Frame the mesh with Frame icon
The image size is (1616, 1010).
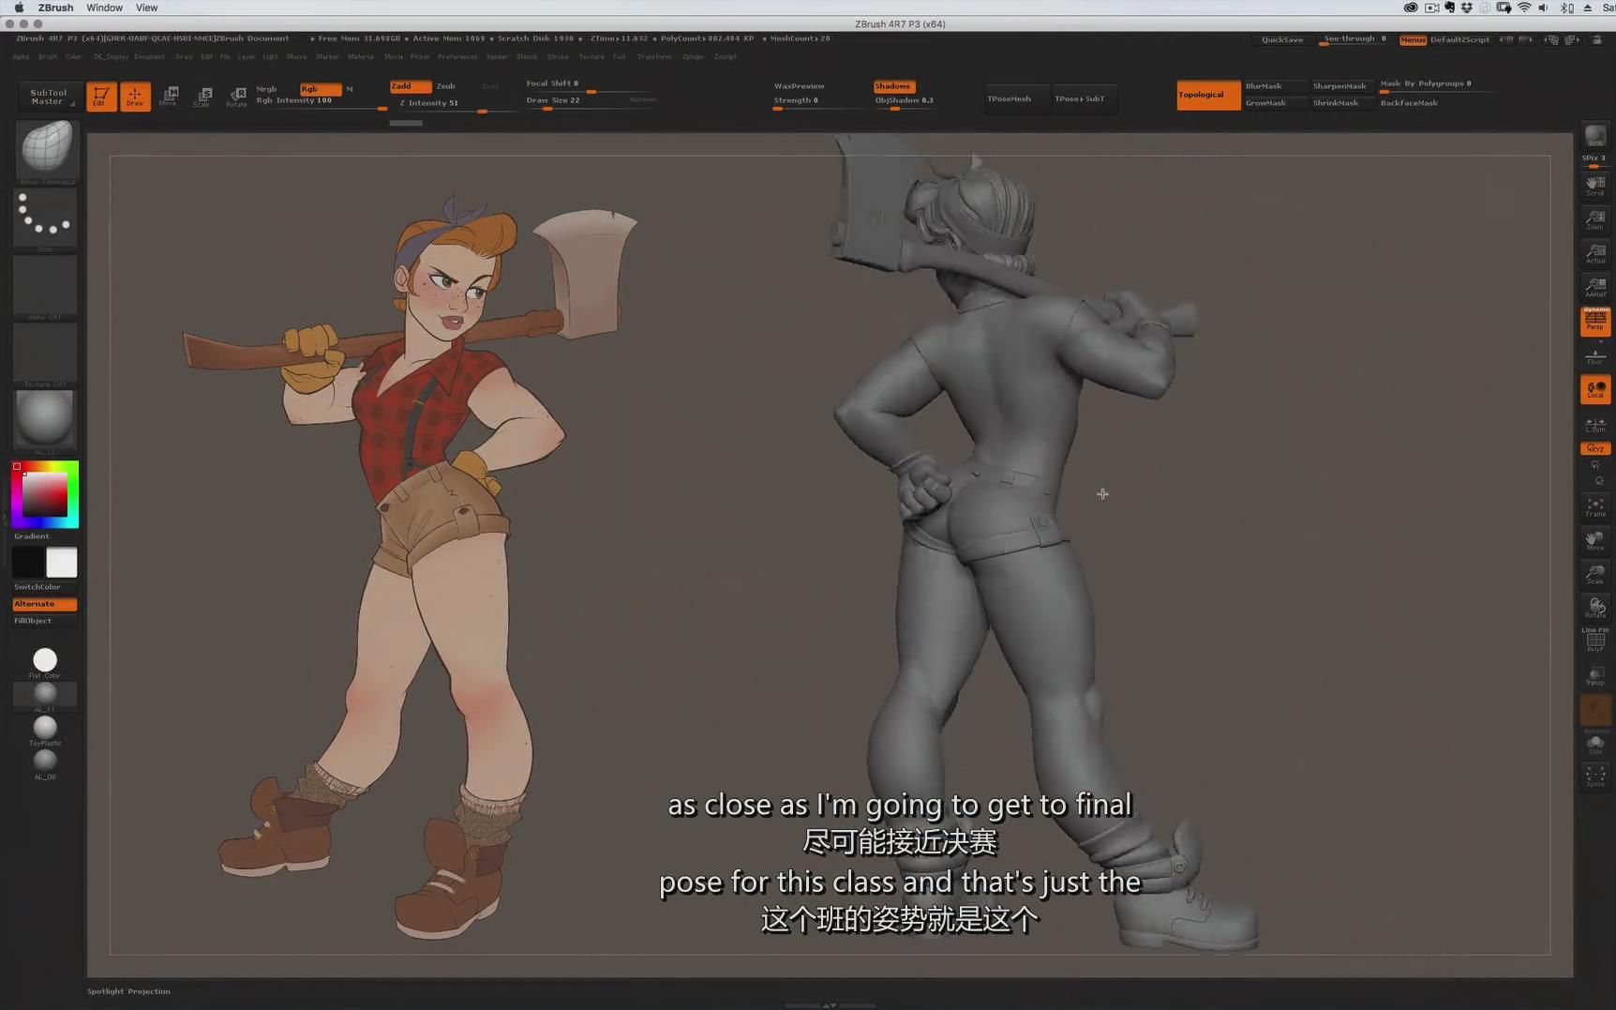click(x=1594, y=507)
